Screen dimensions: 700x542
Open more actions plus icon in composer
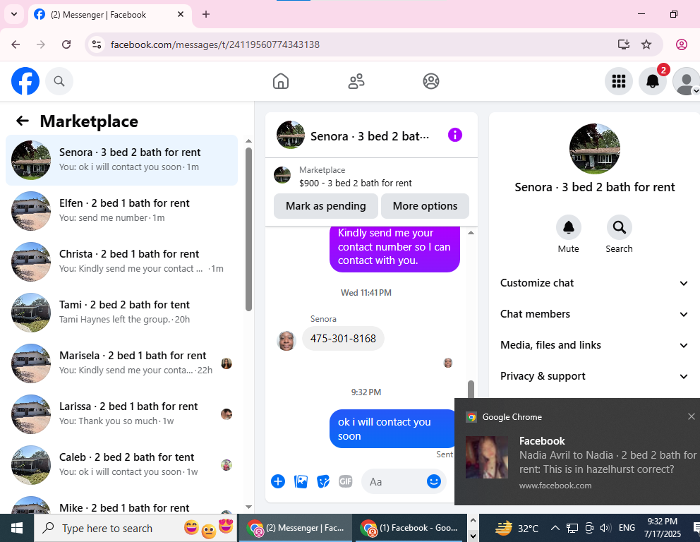coord(278,481)
